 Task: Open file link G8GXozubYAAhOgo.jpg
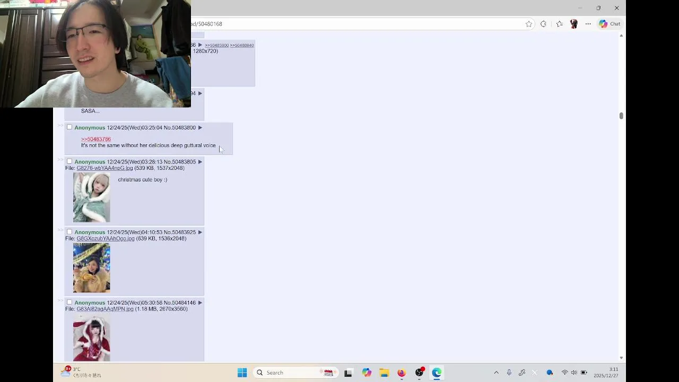coord(106,239)
